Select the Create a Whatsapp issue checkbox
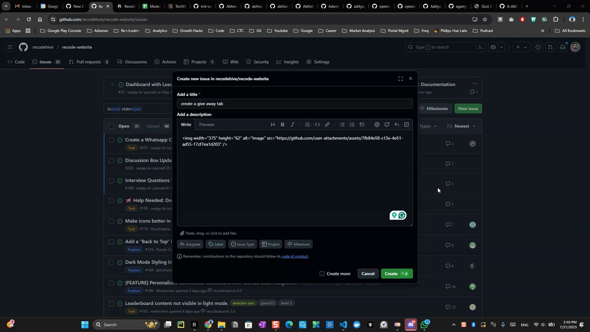This screenshot has height=332, width=590. [111, 140]
